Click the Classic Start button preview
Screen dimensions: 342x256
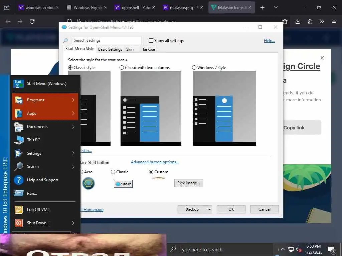123,184
